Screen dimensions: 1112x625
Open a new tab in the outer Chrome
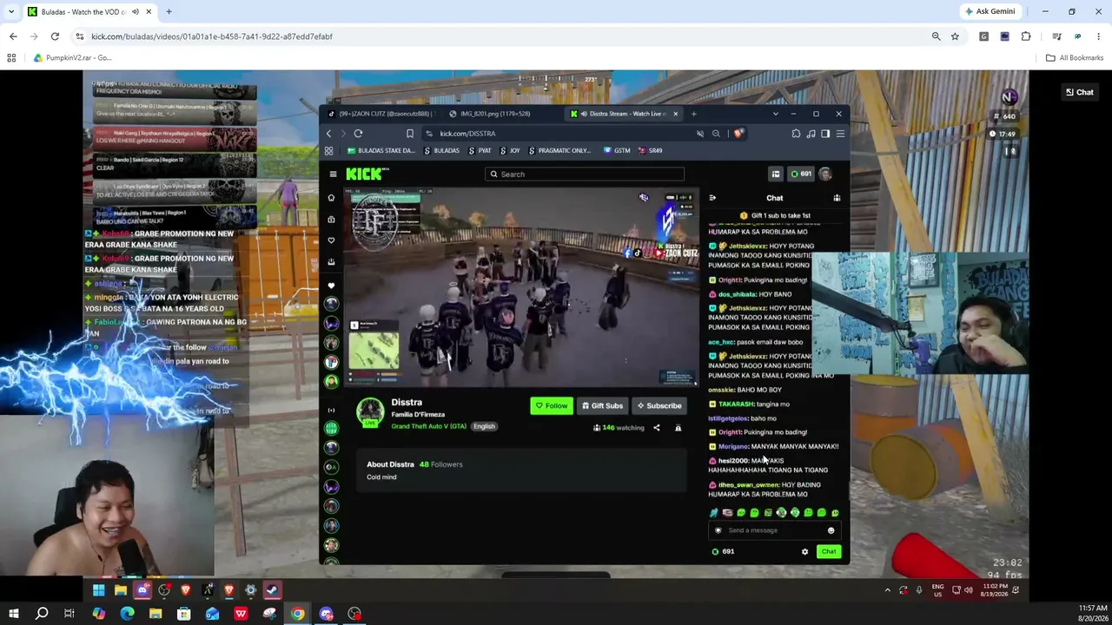pos(169,11)
